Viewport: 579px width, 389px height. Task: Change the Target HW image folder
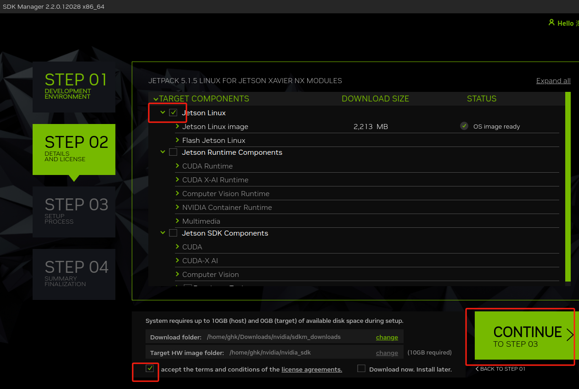click(x=387, y=353)
